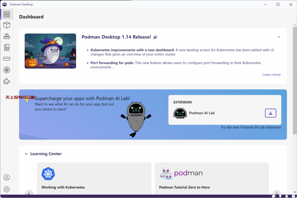The width and height of the screenshot is (297, 198).
Task: Click the feedback speech-bubble icon in status bar
Action: (x=274, y=196)
